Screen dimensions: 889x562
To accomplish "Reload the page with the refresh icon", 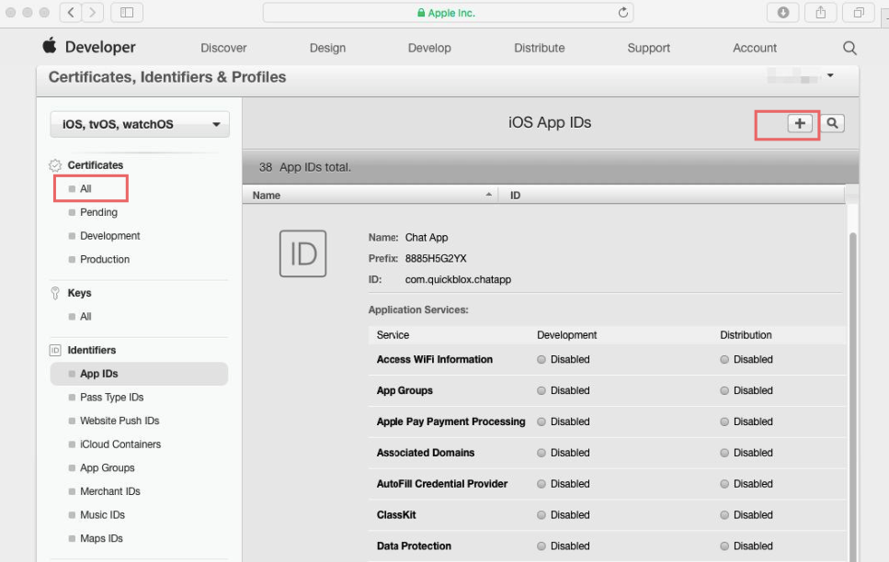I will point(623,13).
